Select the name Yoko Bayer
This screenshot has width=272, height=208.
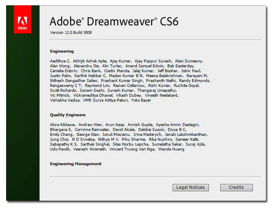point(141,100)
